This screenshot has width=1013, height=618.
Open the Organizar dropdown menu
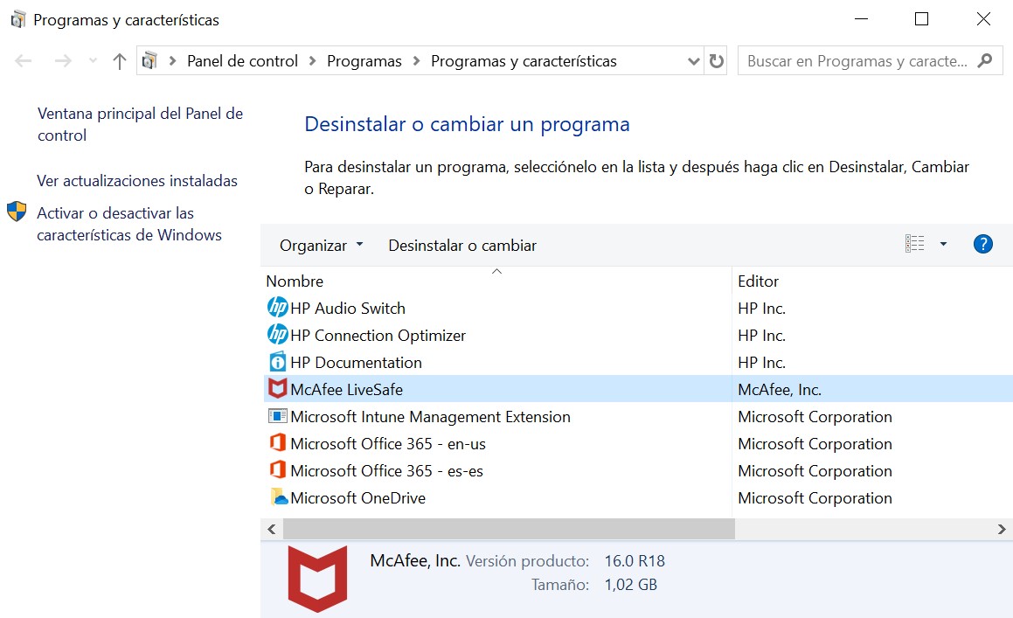(321, 246)
